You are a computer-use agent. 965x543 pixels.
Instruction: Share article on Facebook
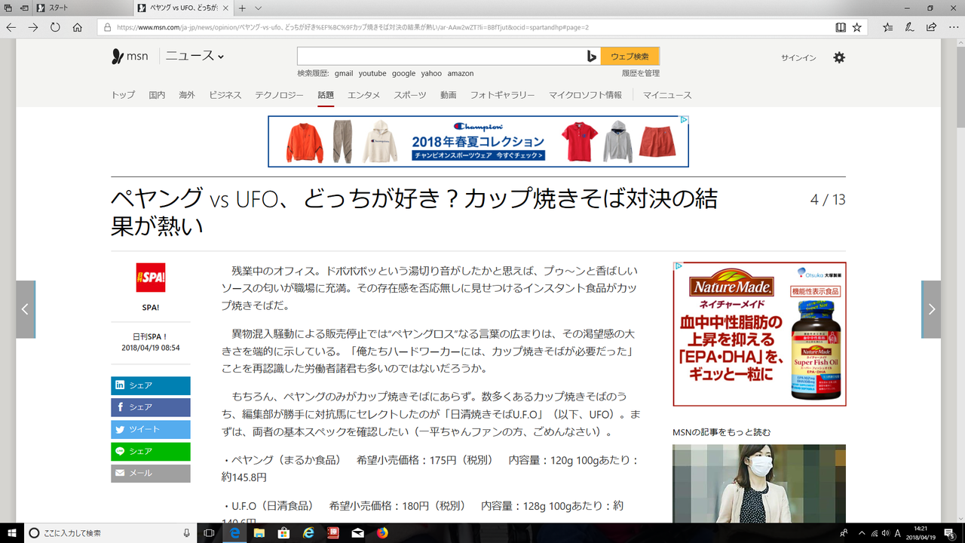pos(151,407)
